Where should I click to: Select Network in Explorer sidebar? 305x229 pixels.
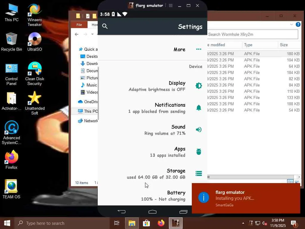88,121
